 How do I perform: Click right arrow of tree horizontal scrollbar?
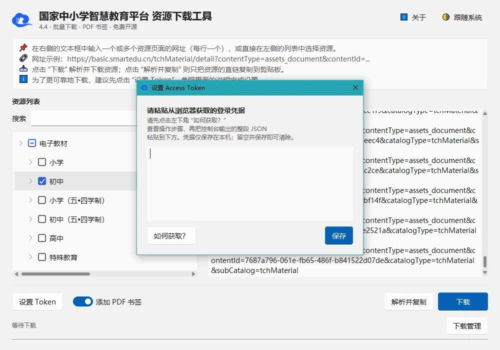tap(193, 274)
